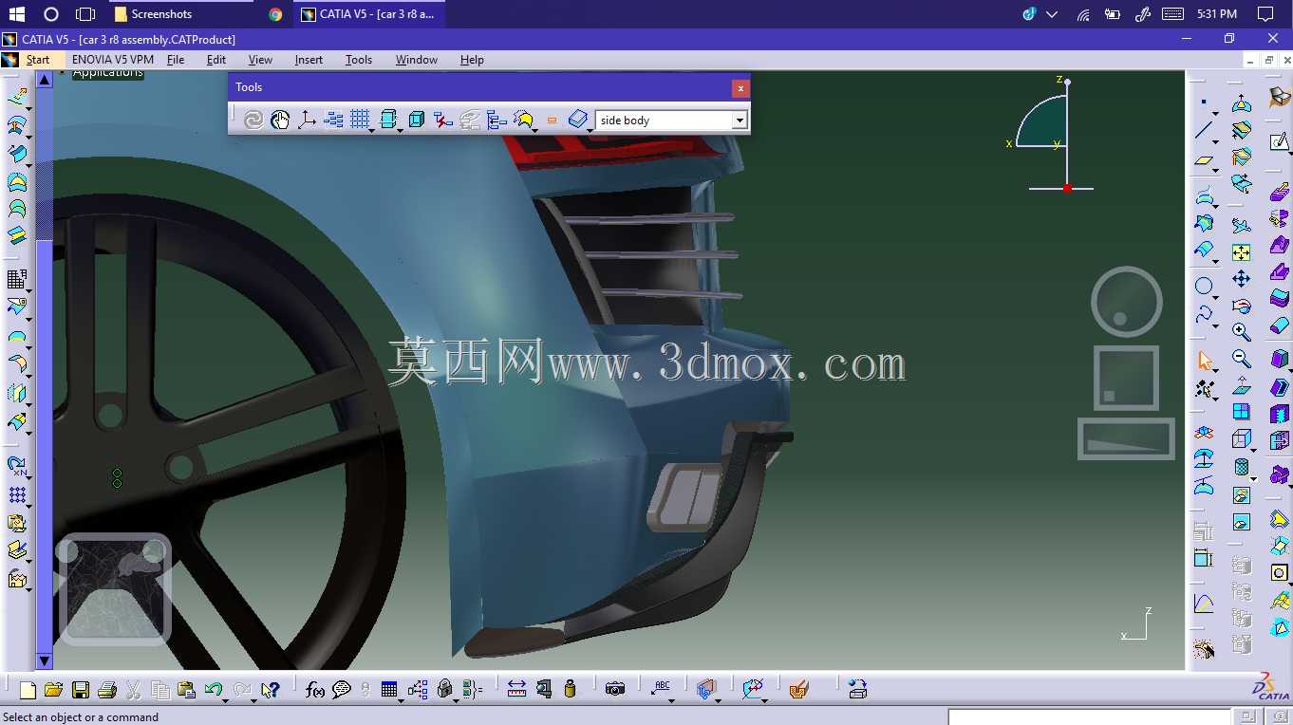Open the Help menu
1293x725 pixels.
472,60
